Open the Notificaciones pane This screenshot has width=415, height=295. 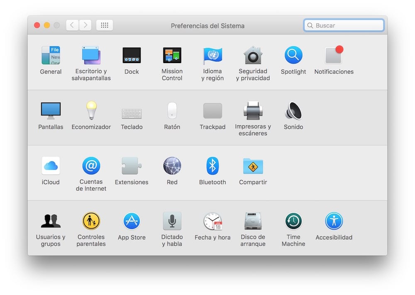pyautogui.click(x=334, y=56)
